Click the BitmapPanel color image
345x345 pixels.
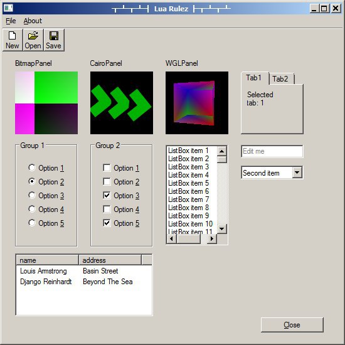point(46,103)
